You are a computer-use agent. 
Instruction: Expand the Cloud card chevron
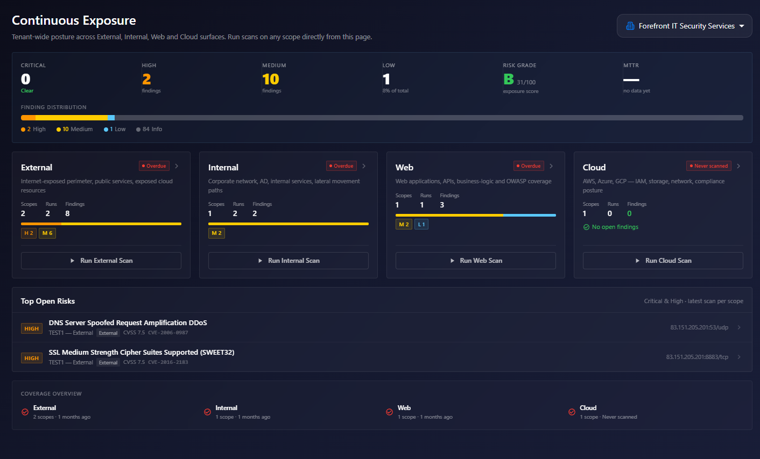(x=738, y=166)
